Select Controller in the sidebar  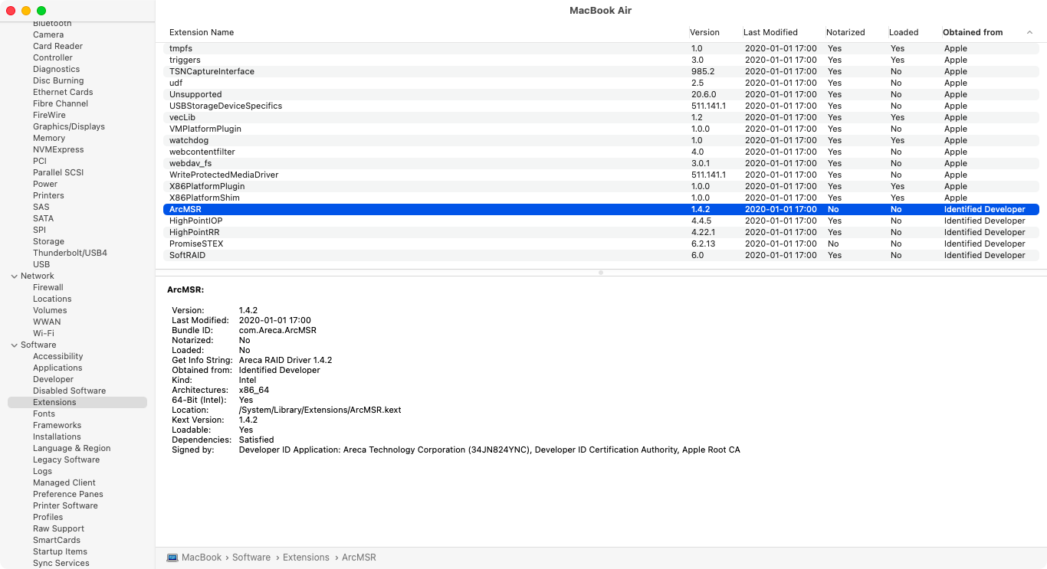click(x=53, y=57)
